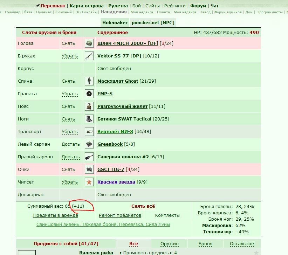The image size is (288, 255).
Task: Click the Снять всё link
Action: coord(143,206)
